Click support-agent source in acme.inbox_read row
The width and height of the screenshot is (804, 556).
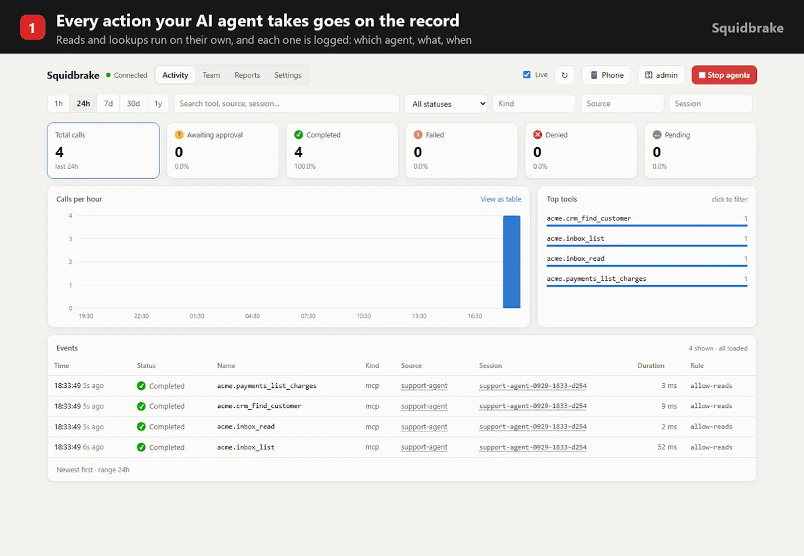click(x=424, y=426)
